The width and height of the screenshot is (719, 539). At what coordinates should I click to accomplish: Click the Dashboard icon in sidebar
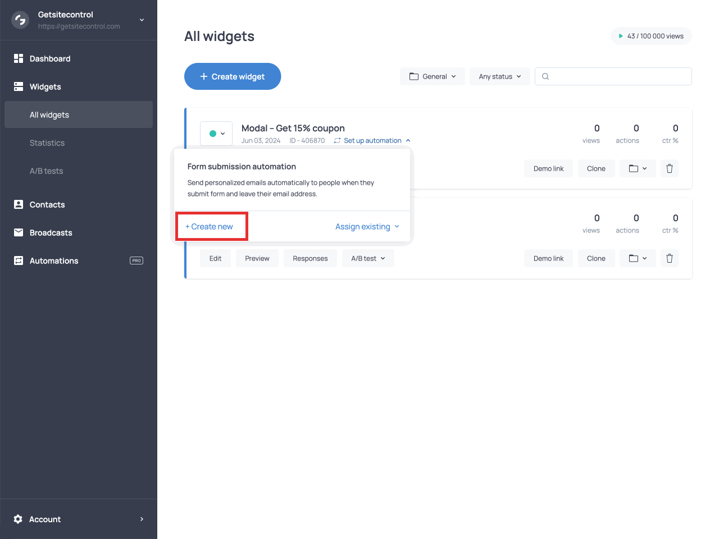19,58
